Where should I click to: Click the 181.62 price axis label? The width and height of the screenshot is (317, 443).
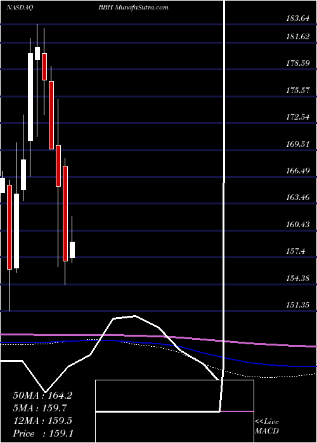tap(299, 37)
